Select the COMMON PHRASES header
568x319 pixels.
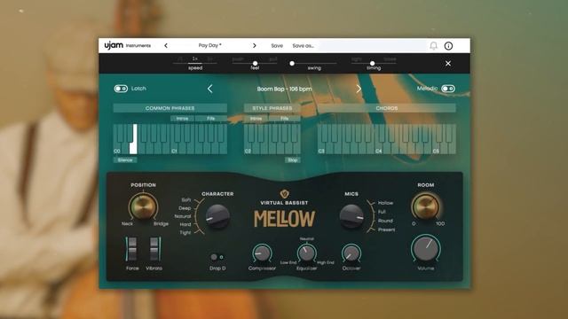[170, 108]
